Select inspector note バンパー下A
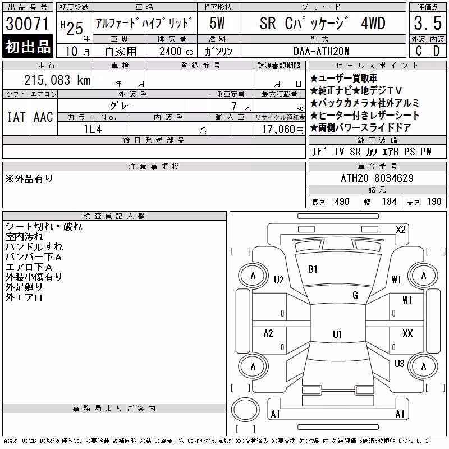 [34, 257]
